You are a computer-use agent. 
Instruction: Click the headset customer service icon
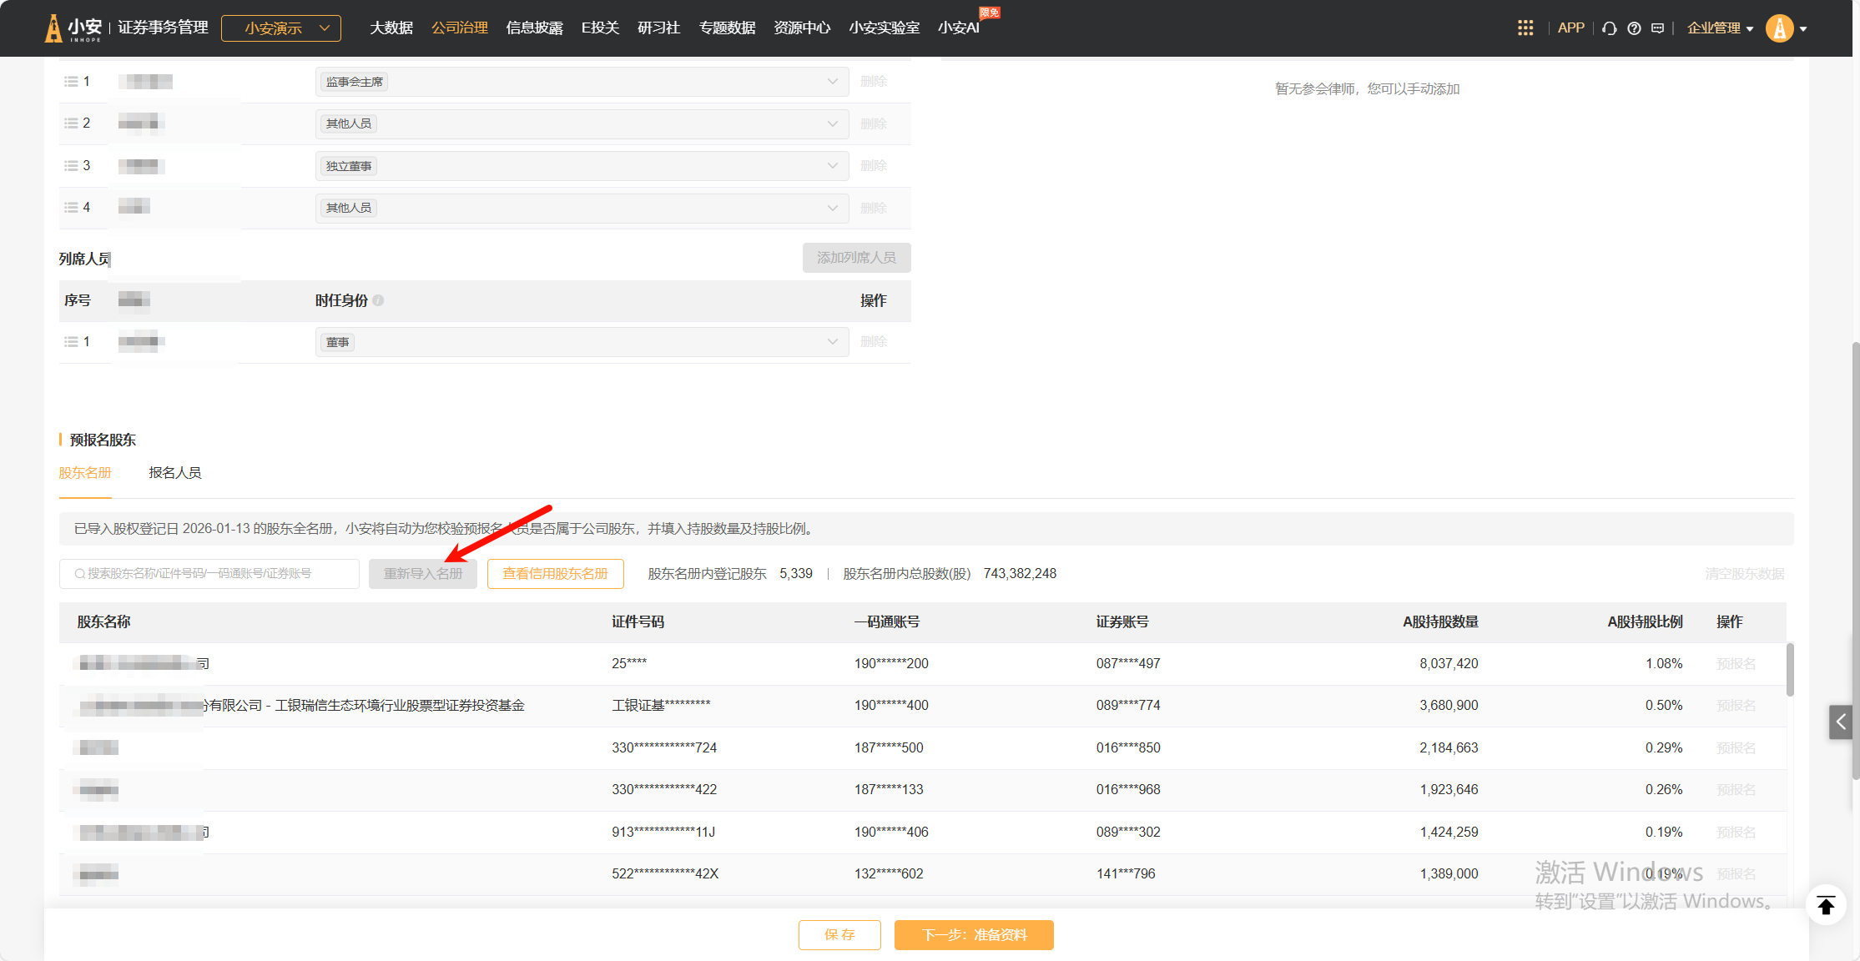(x=1610, y=28)
